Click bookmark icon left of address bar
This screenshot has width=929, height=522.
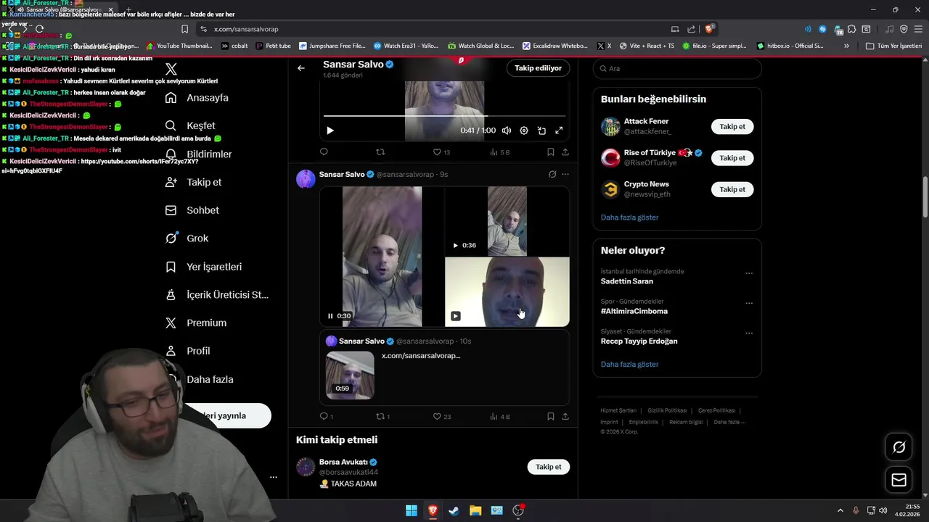pyautogui.click(x=184, y=29)
